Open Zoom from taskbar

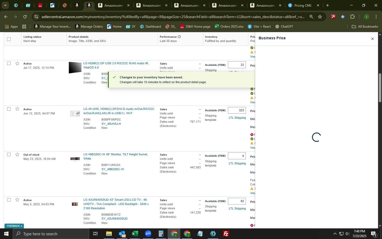click(148, 234)
